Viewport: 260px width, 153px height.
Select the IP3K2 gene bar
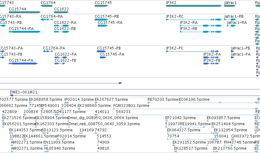click(x=194, y=6)
